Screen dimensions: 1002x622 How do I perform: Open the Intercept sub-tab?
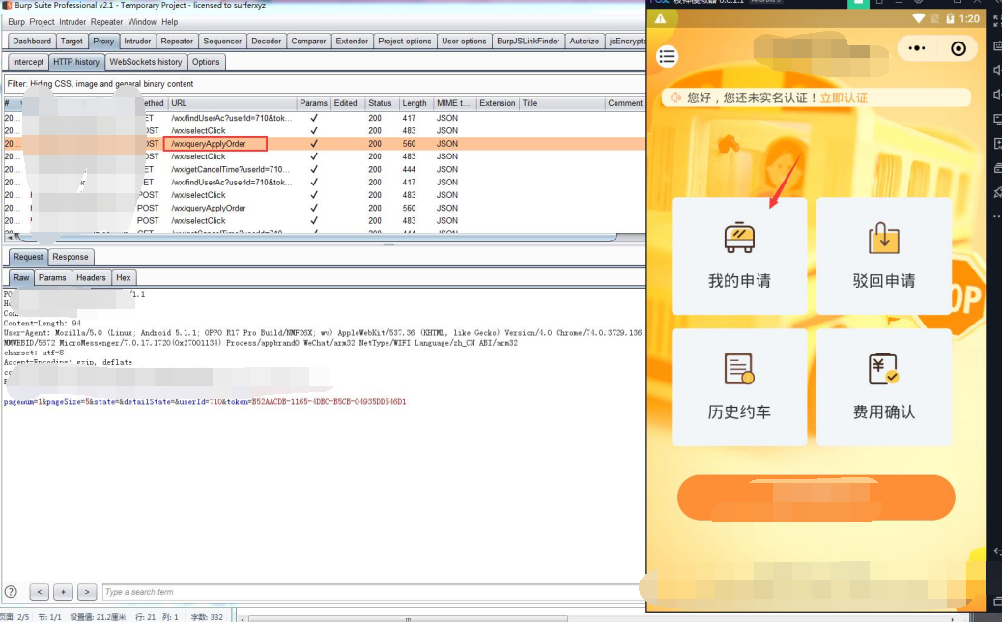pyautogui.click(x=28, y=62)
